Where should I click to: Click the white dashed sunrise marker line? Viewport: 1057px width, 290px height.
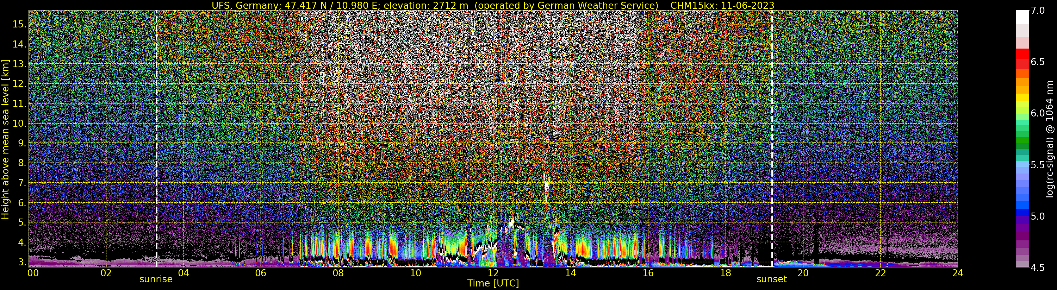(156, 139)
